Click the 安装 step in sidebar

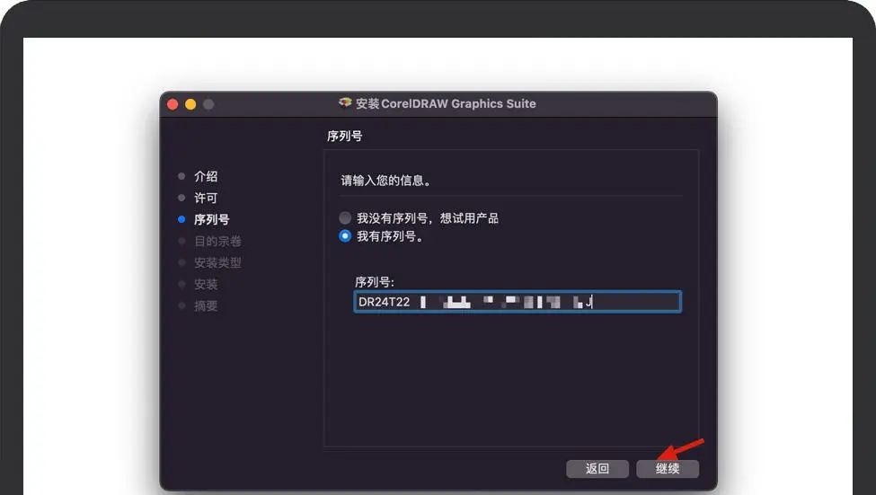206,285
